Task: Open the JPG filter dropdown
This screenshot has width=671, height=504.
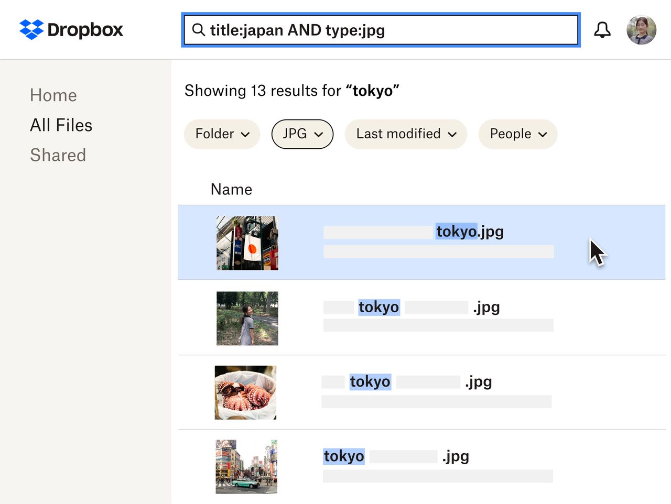Action: coord(302,134)
